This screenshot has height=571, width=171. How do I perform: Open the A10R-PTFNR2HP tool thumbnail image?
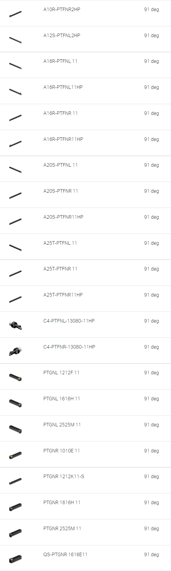15,13
